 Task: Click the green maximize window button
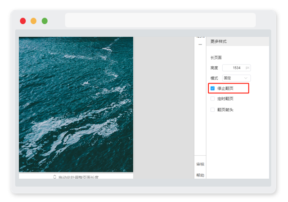(45, 21)
